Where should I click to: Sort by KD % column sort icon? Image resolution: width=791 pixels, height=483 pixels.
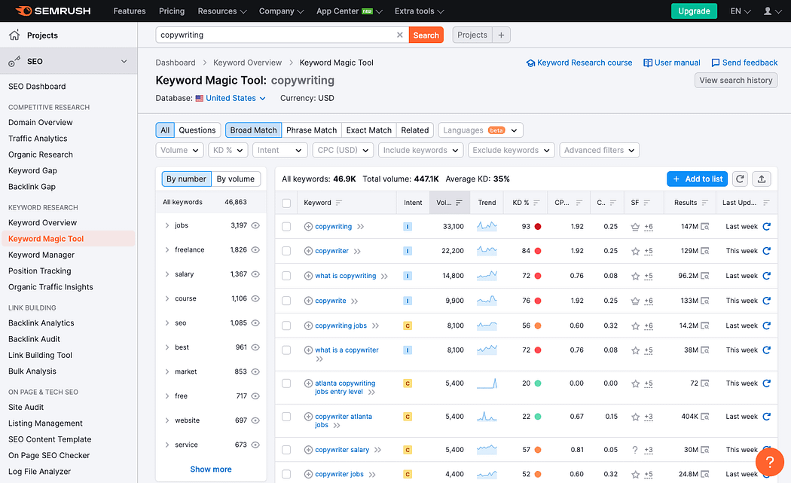click(x=536, y=203)
